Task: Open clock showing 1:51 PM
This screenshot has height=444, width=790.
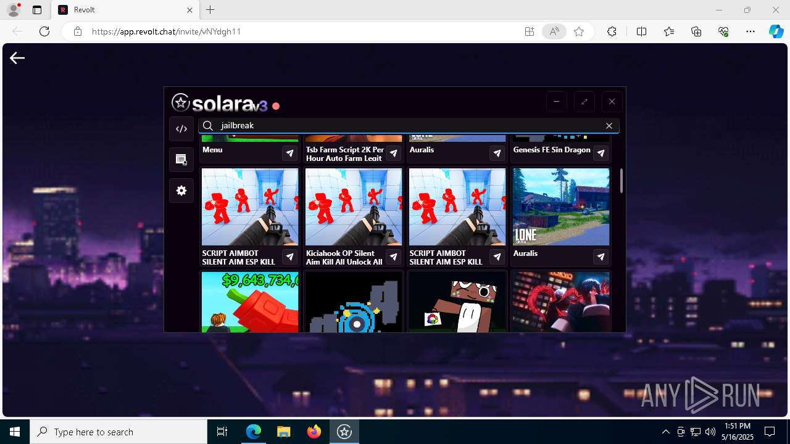Action: 738,432
